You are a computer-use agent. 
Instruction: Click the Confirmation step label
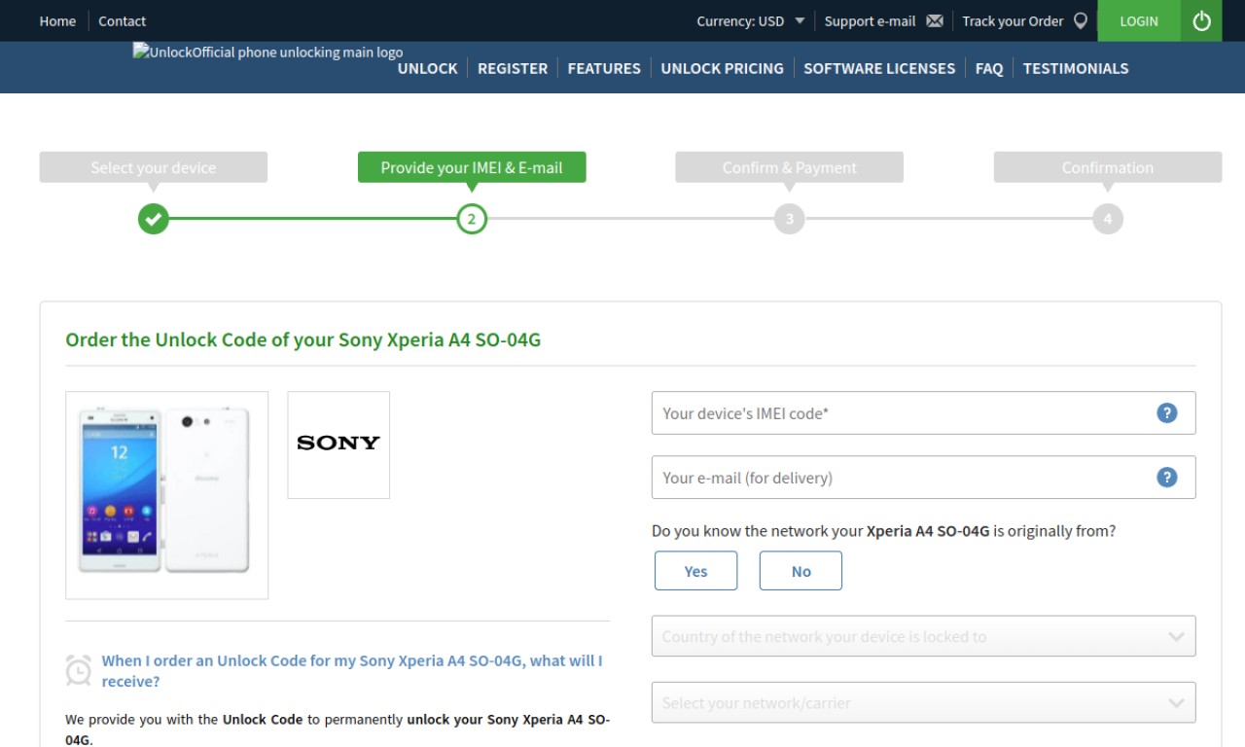pyautogui.click(x=1108, y=167)
